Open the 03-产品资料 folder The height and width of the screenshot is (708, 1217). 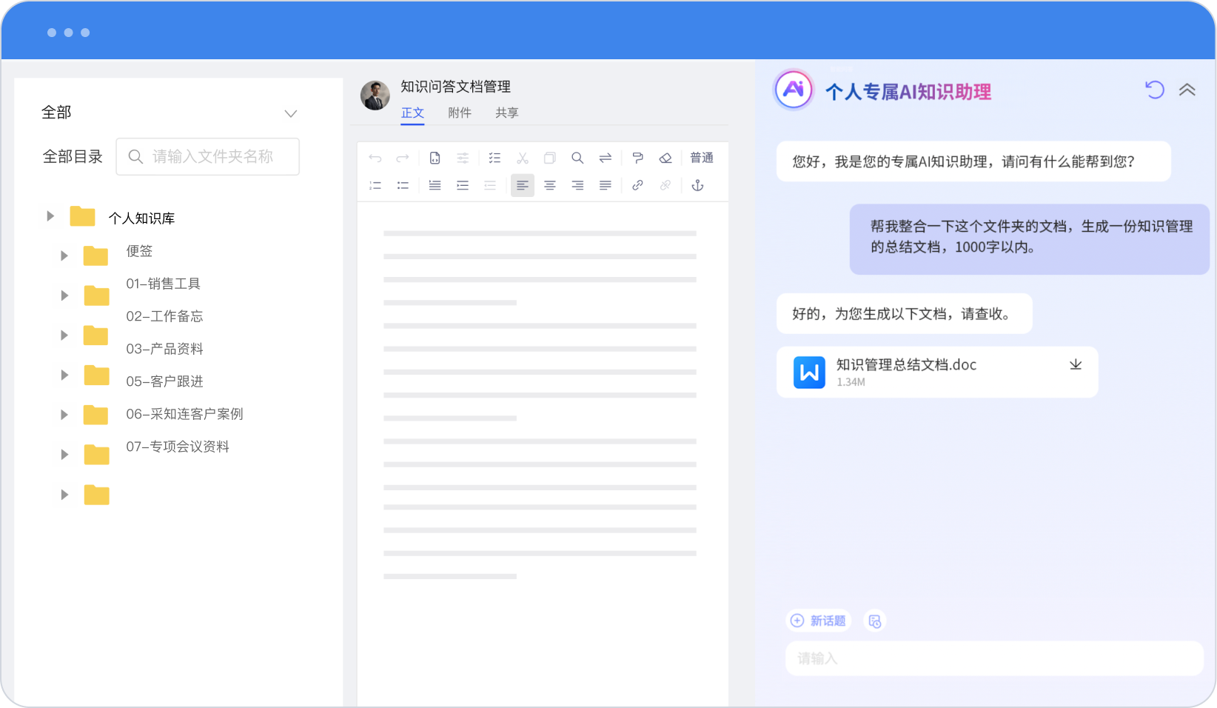tap(164, 349)
